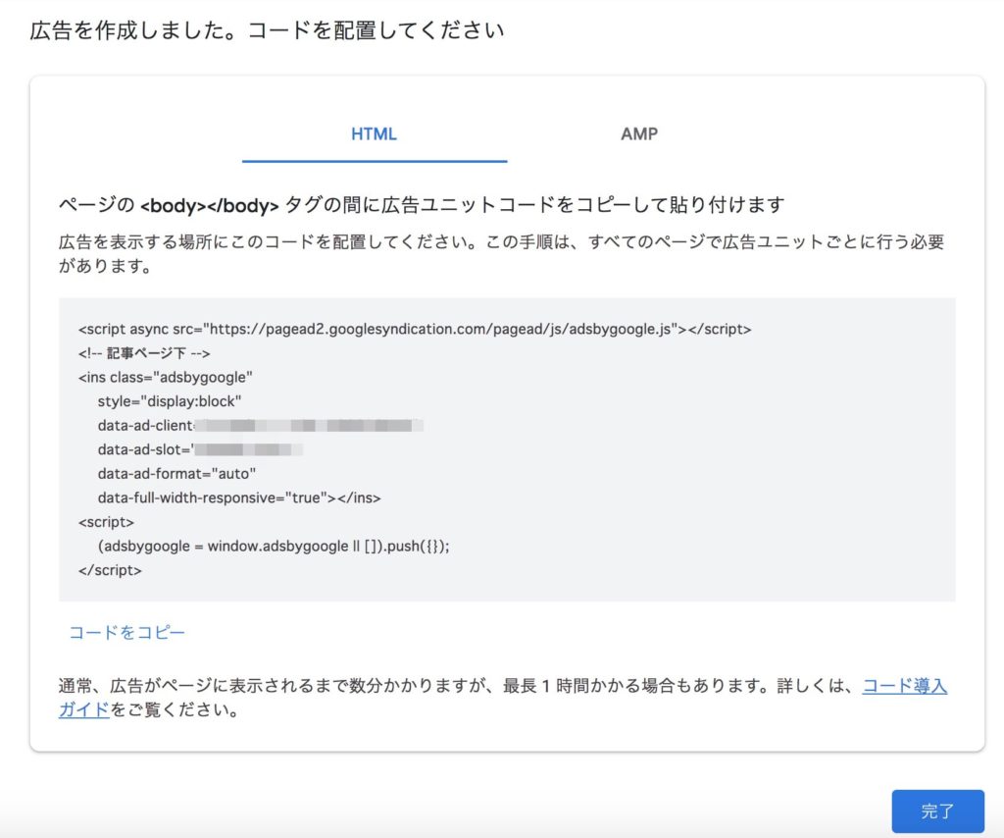Click the 通常、広告がページに表示される note text
Viewport: 1004px width, 838px height.
(503, 698)
